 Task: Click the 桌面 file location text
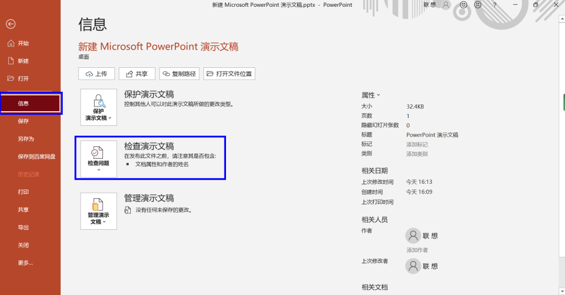coord(84,57)
